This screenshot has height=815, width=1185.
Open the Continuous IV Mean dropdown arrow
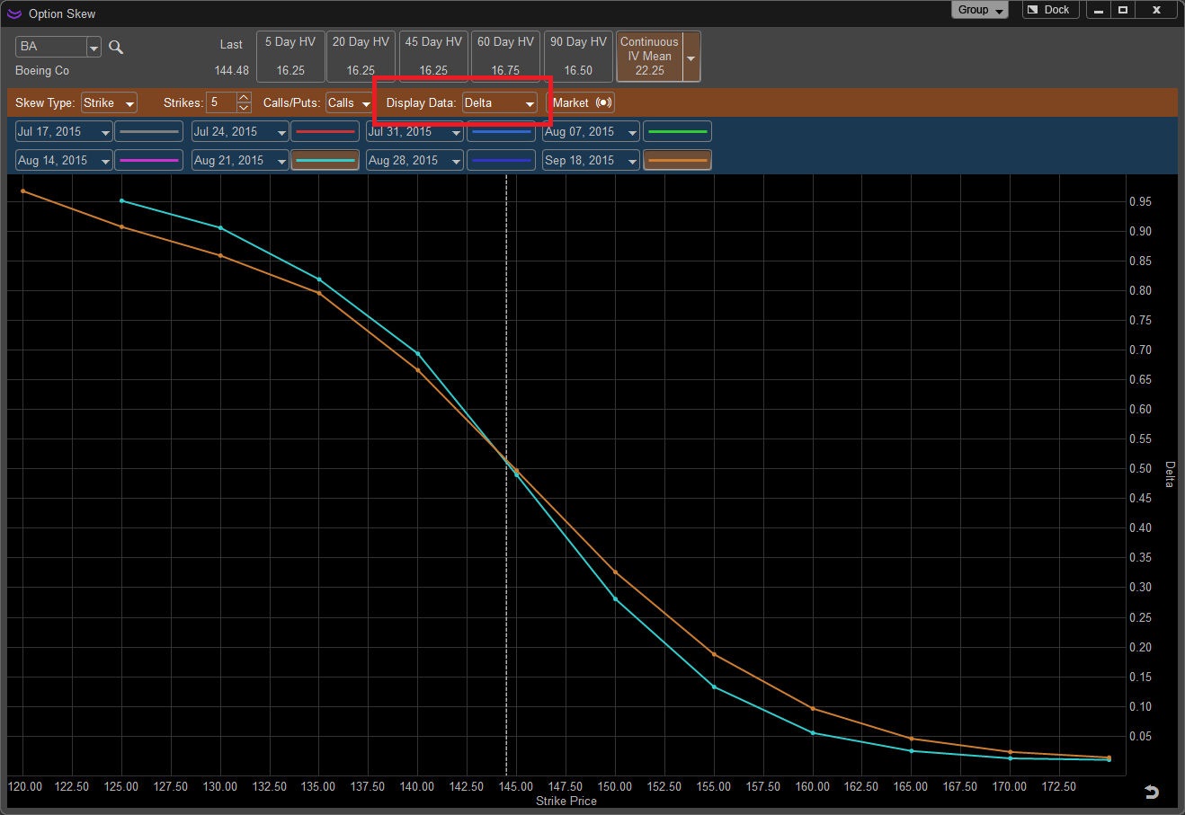tap(691, 58)
